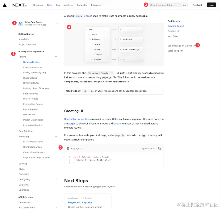Open Server Components sidebar entry

point(33,142)
